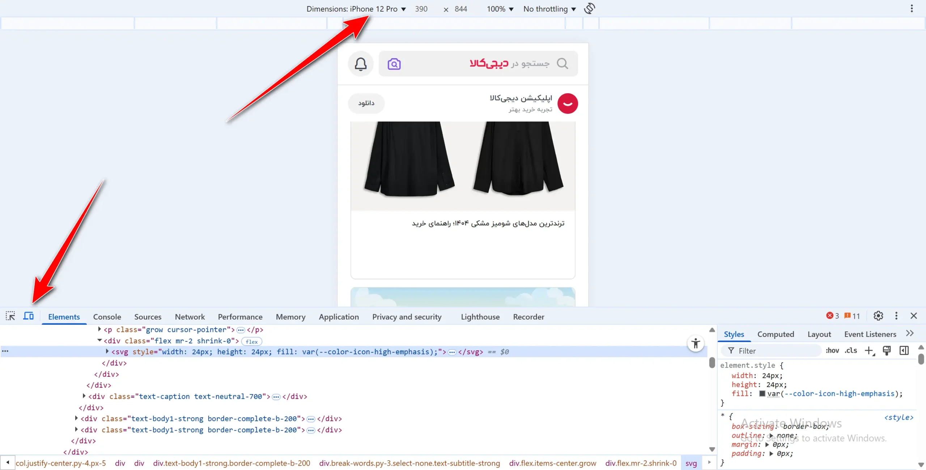Open DevTools settings gear

(878, 316)
